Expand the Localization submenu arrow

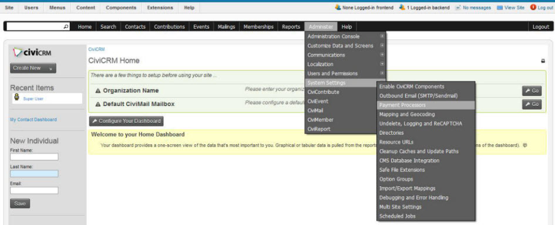point(382,64)
